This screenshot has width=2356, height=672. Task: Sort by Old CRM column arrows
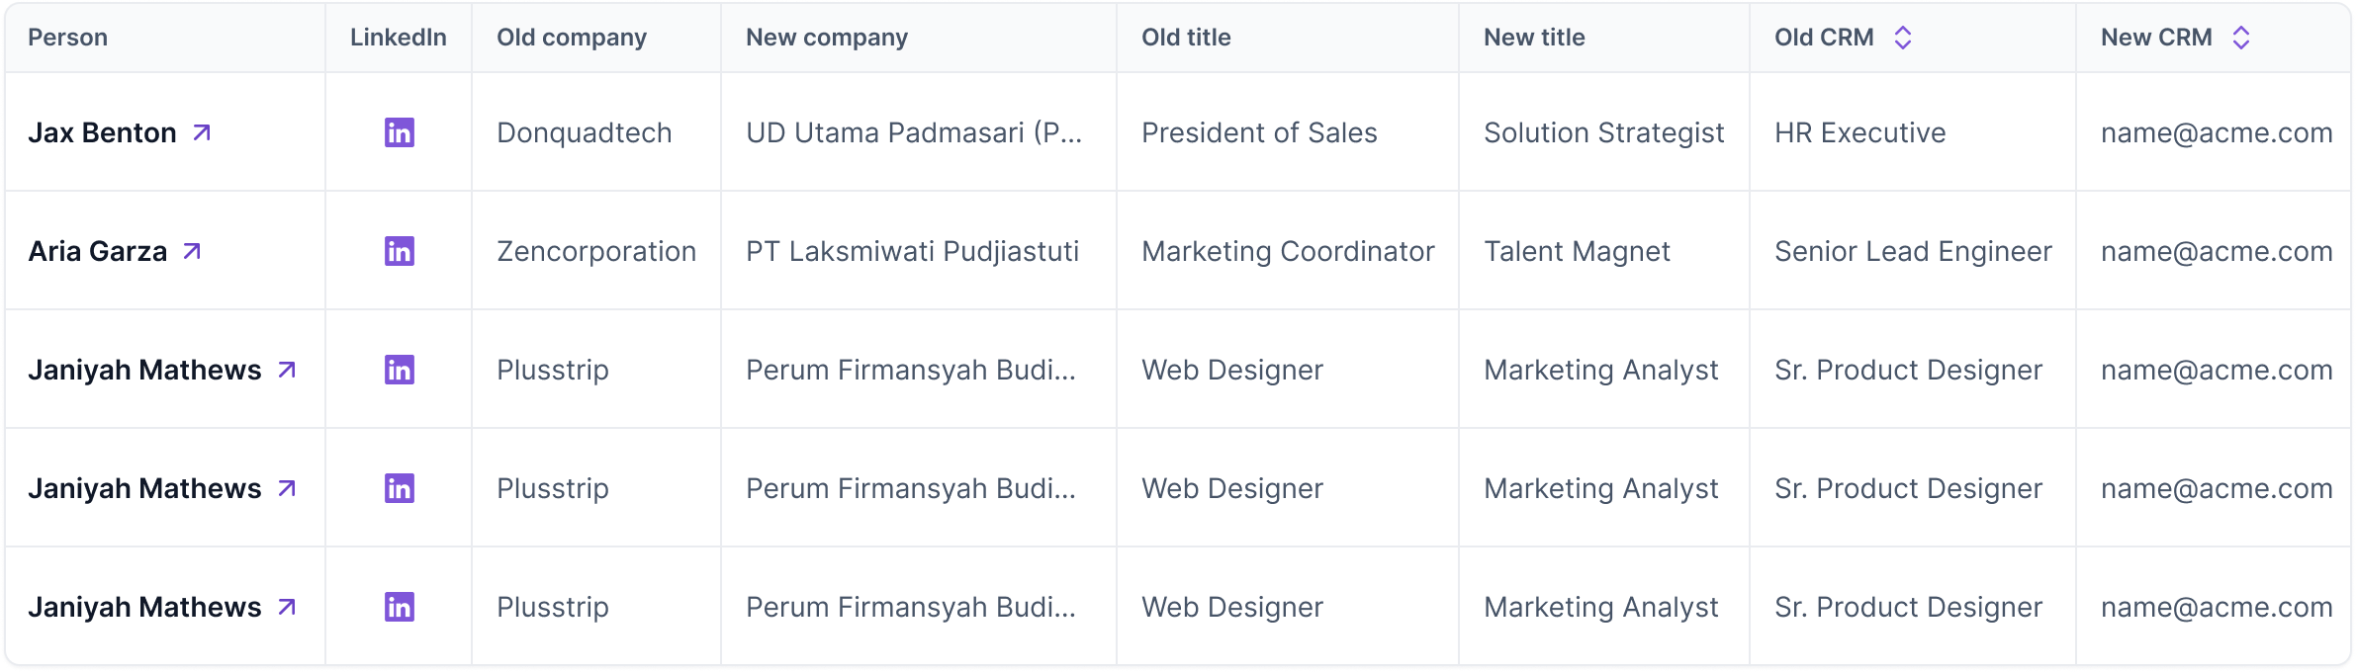coord(1903,38)
